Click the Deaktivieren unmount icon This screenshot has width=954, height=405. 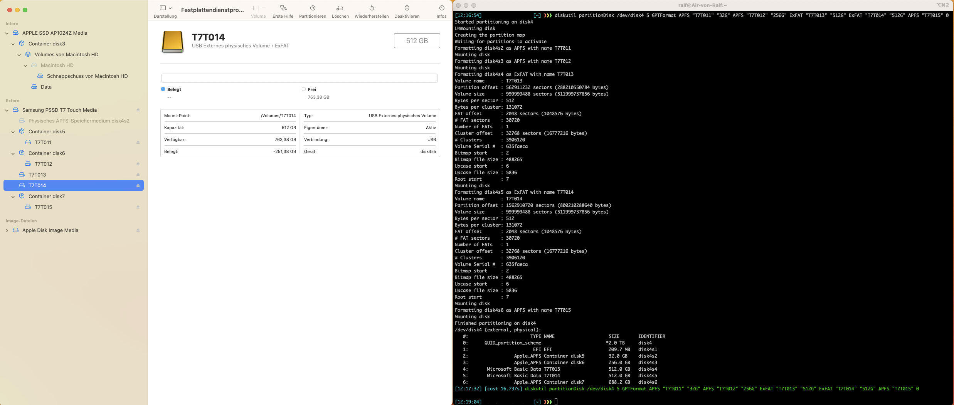(x=407, y=8)
